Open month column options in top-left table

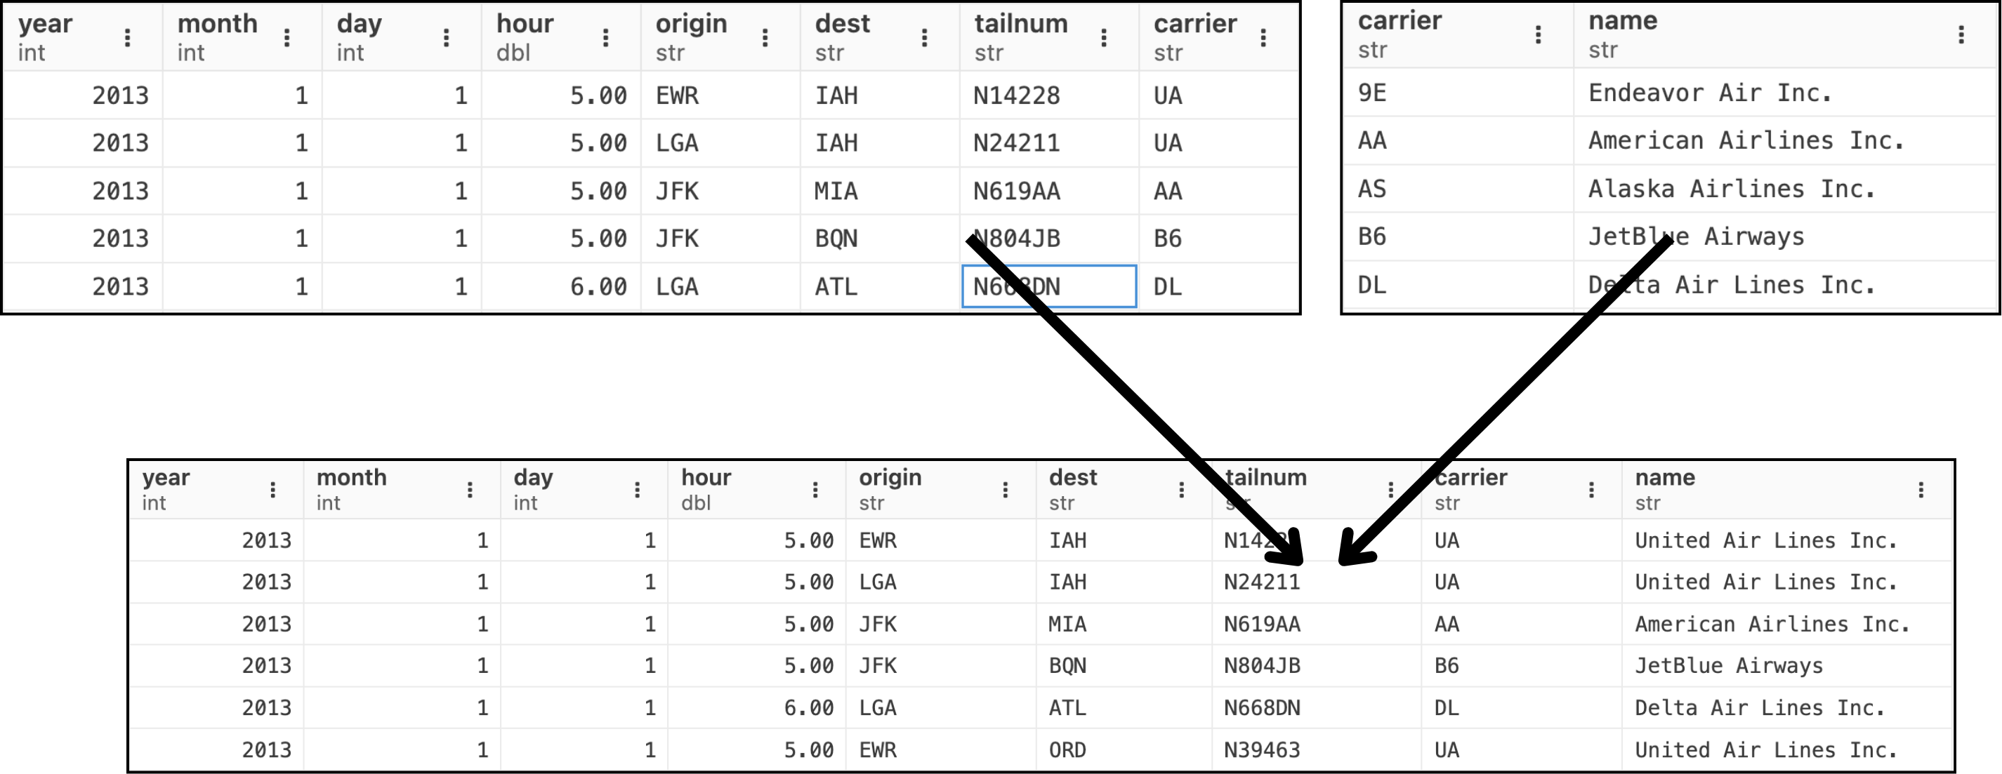pyautogui.click(x=287, y=37)
